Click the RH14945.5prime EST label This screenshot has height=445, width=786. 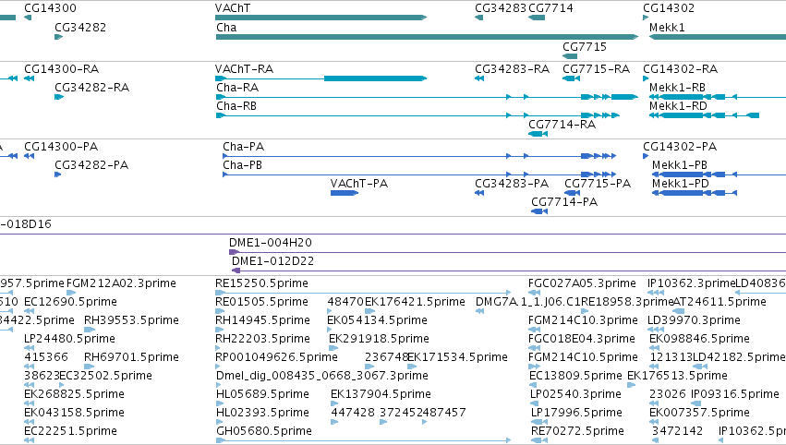pos(262,320)
